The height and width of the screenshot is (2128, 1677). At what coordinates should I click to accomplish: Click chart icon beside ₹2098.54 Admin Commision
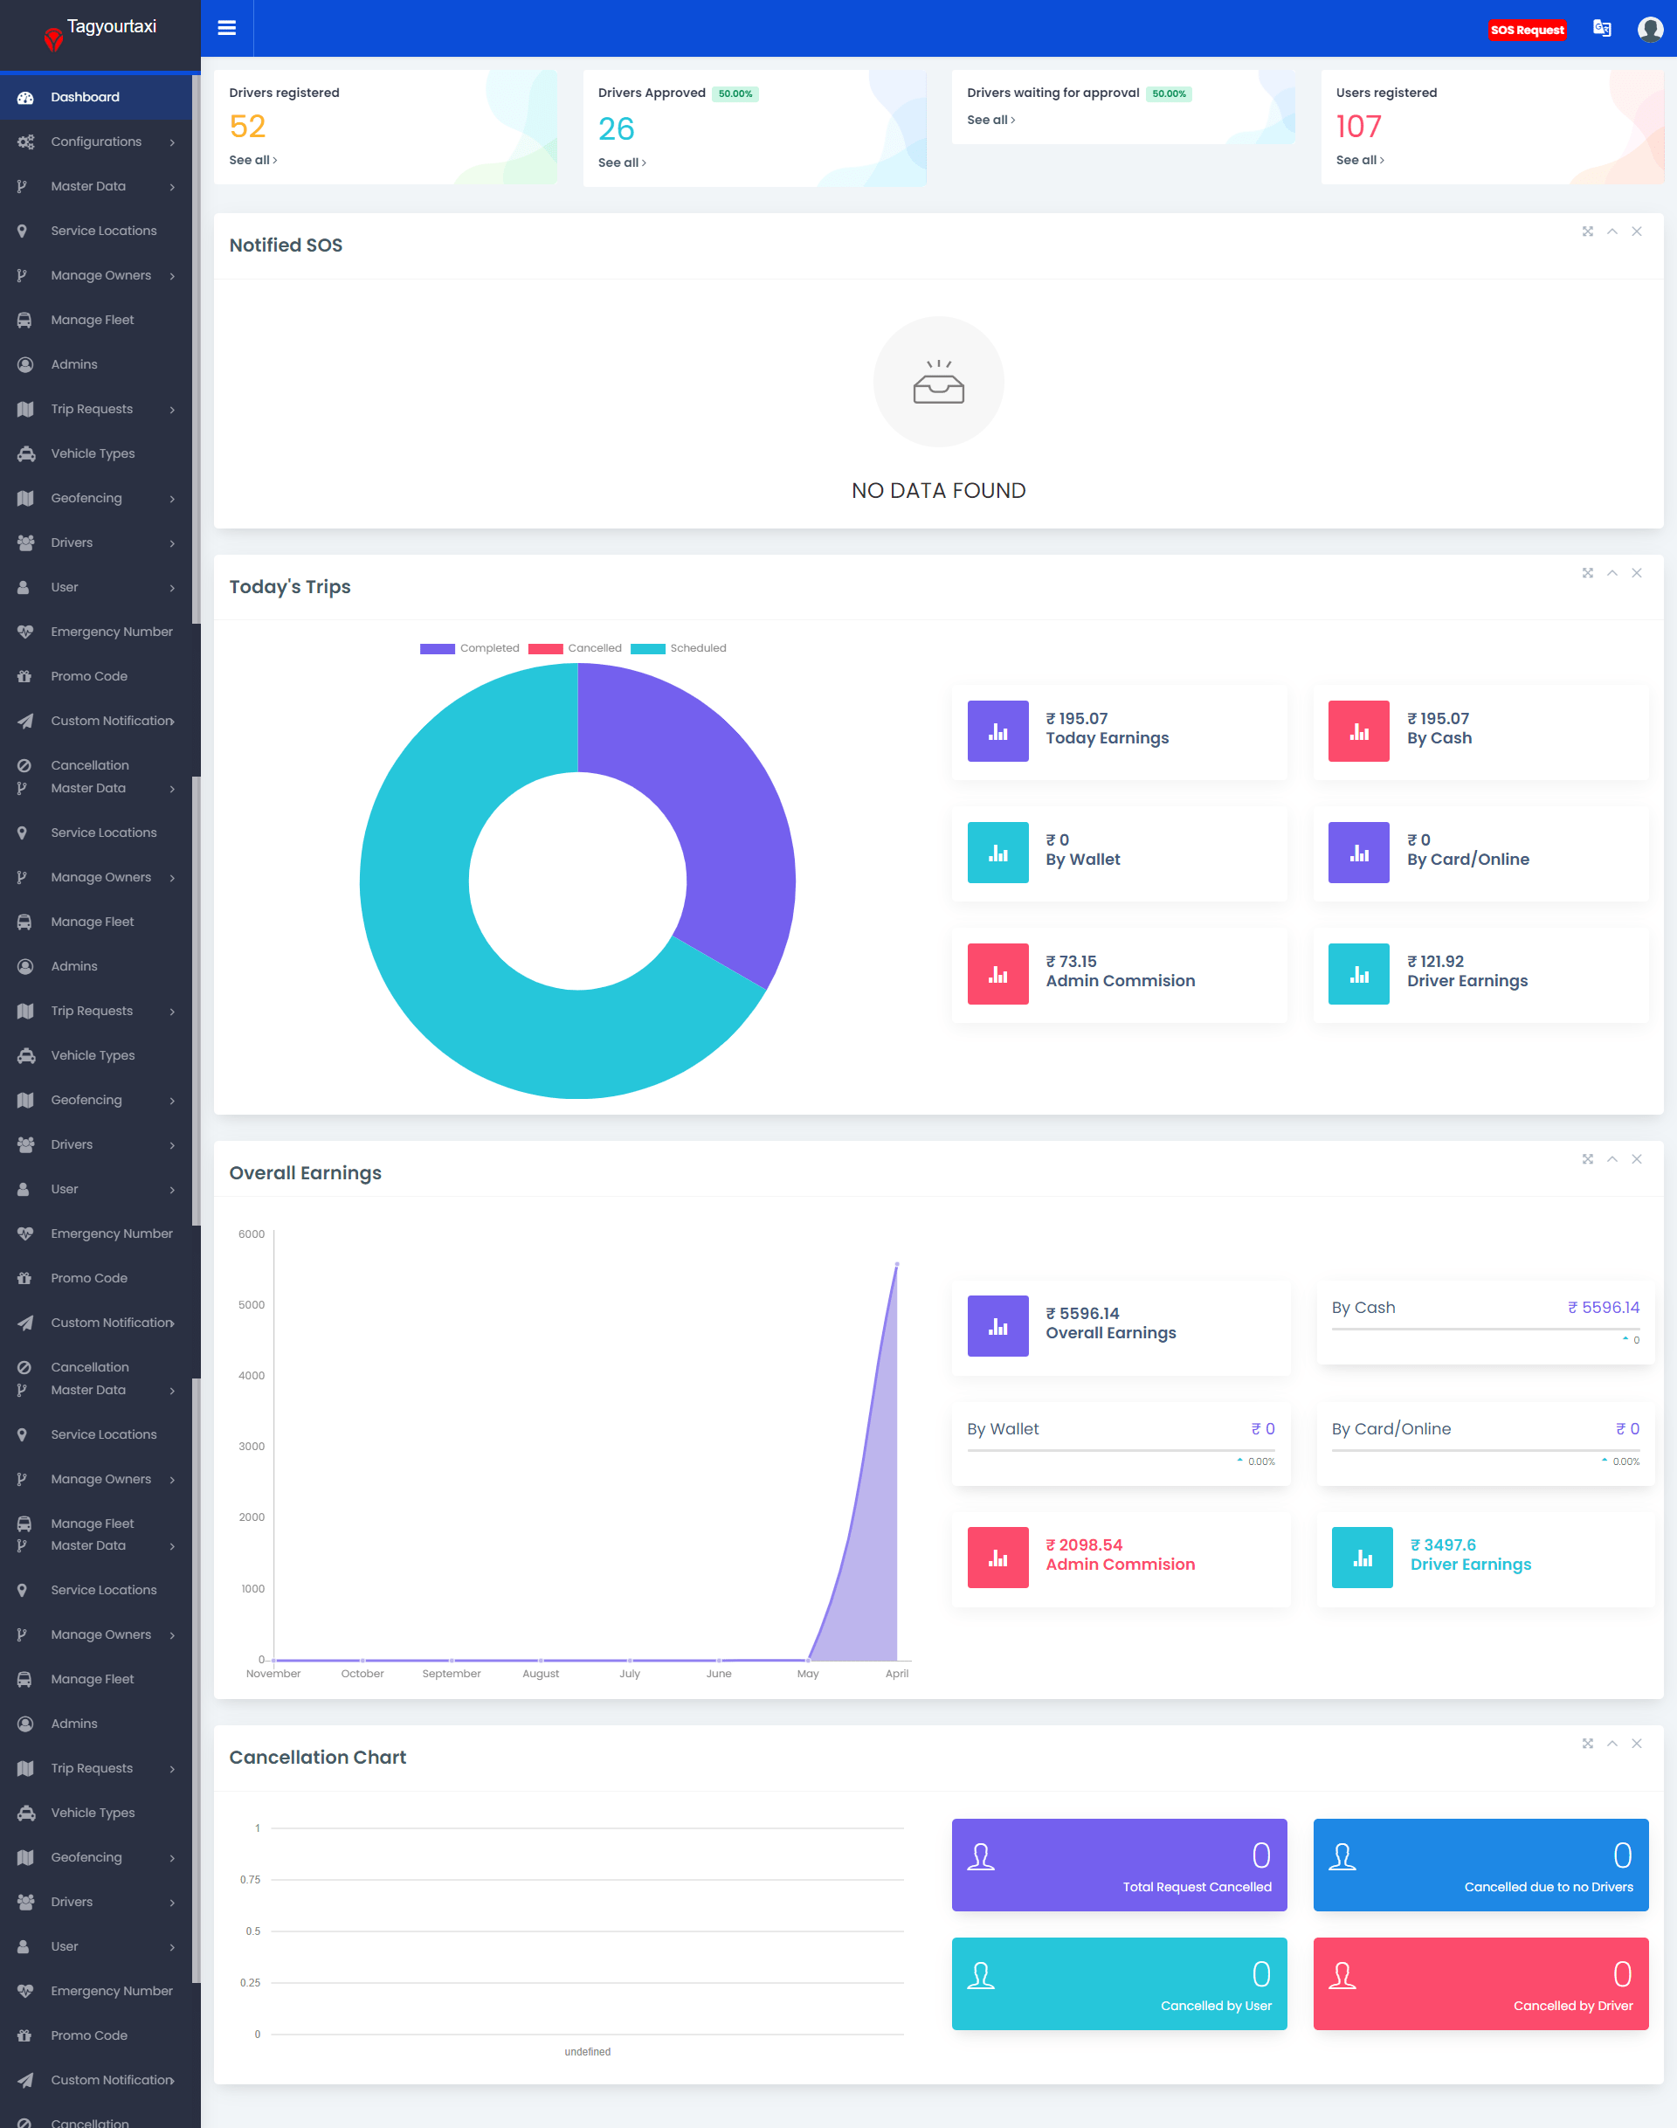point(997,1558)
